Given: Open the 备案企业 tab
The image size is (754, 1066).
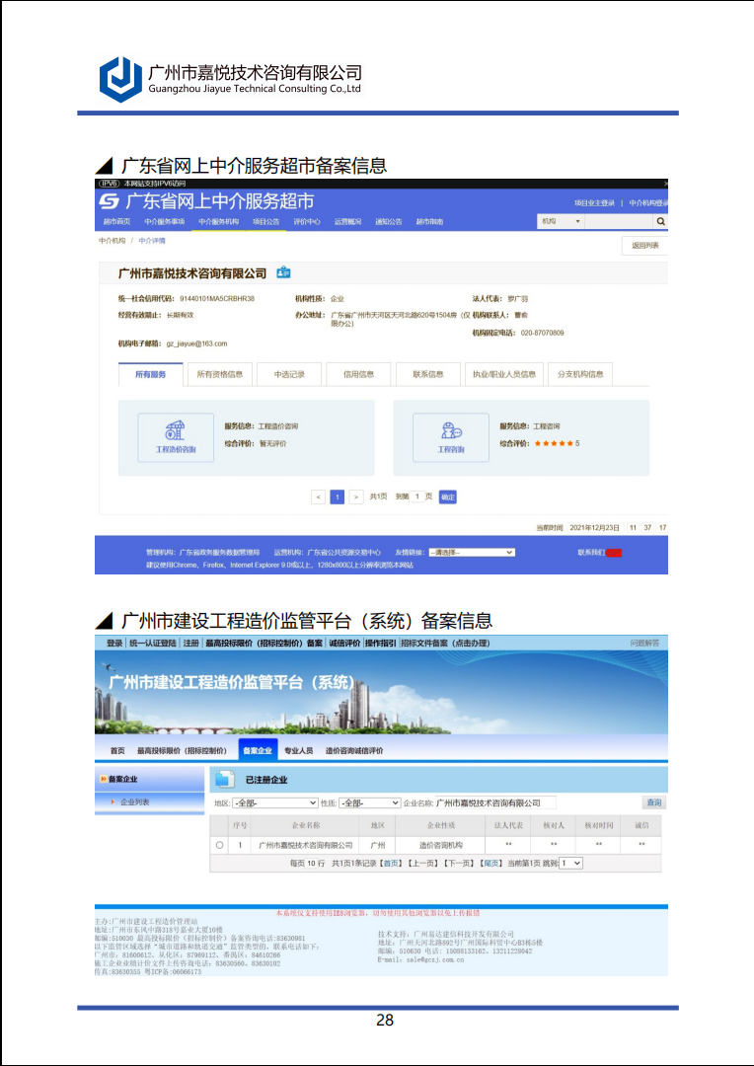Looking at the screenshot, I should coord(258,750).
